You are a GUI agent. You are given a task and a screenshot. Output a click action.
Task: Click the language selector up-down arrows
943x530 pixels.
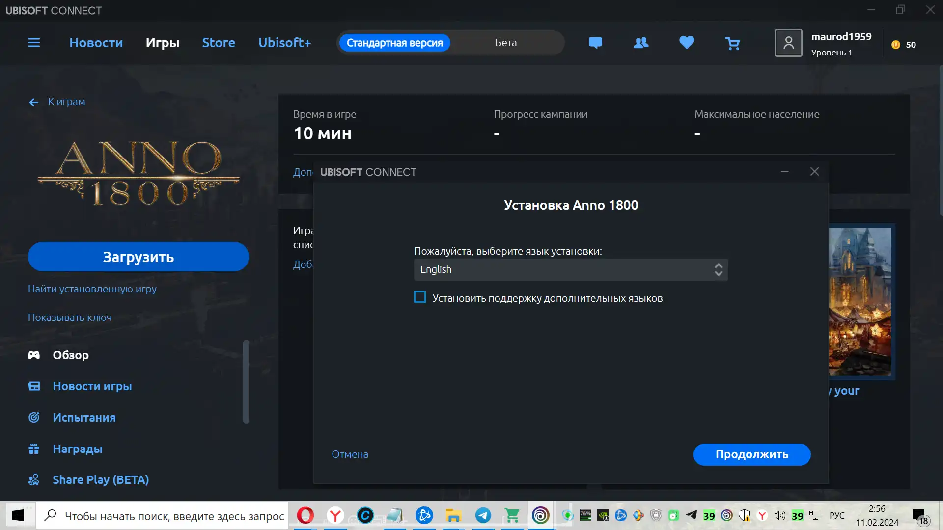[x=718, y=269]
